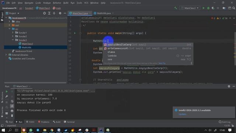Clear Run console with trash icon

coord(12,116)
